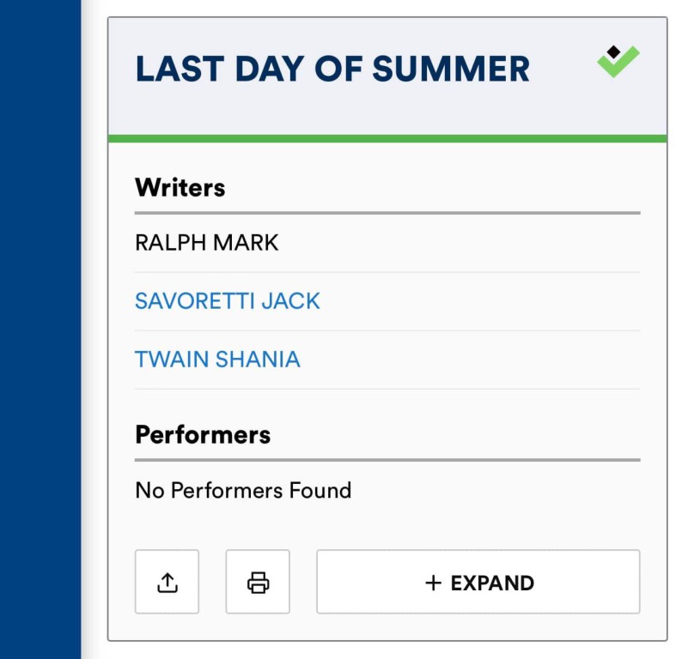Click the EXPAND button label text

pyautogui.click(x=492, y=583)
